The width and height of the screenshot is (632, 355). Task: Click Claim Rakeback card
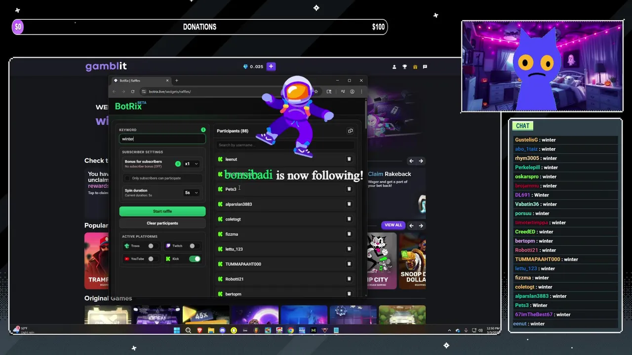(396, 193)
